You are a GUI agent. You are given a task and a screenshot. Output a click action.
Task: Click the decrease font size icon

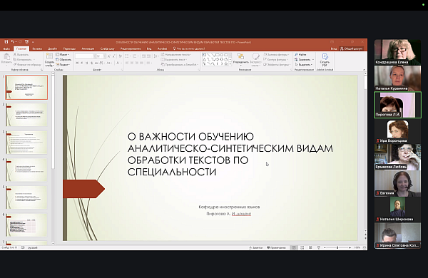click(114, 56)
